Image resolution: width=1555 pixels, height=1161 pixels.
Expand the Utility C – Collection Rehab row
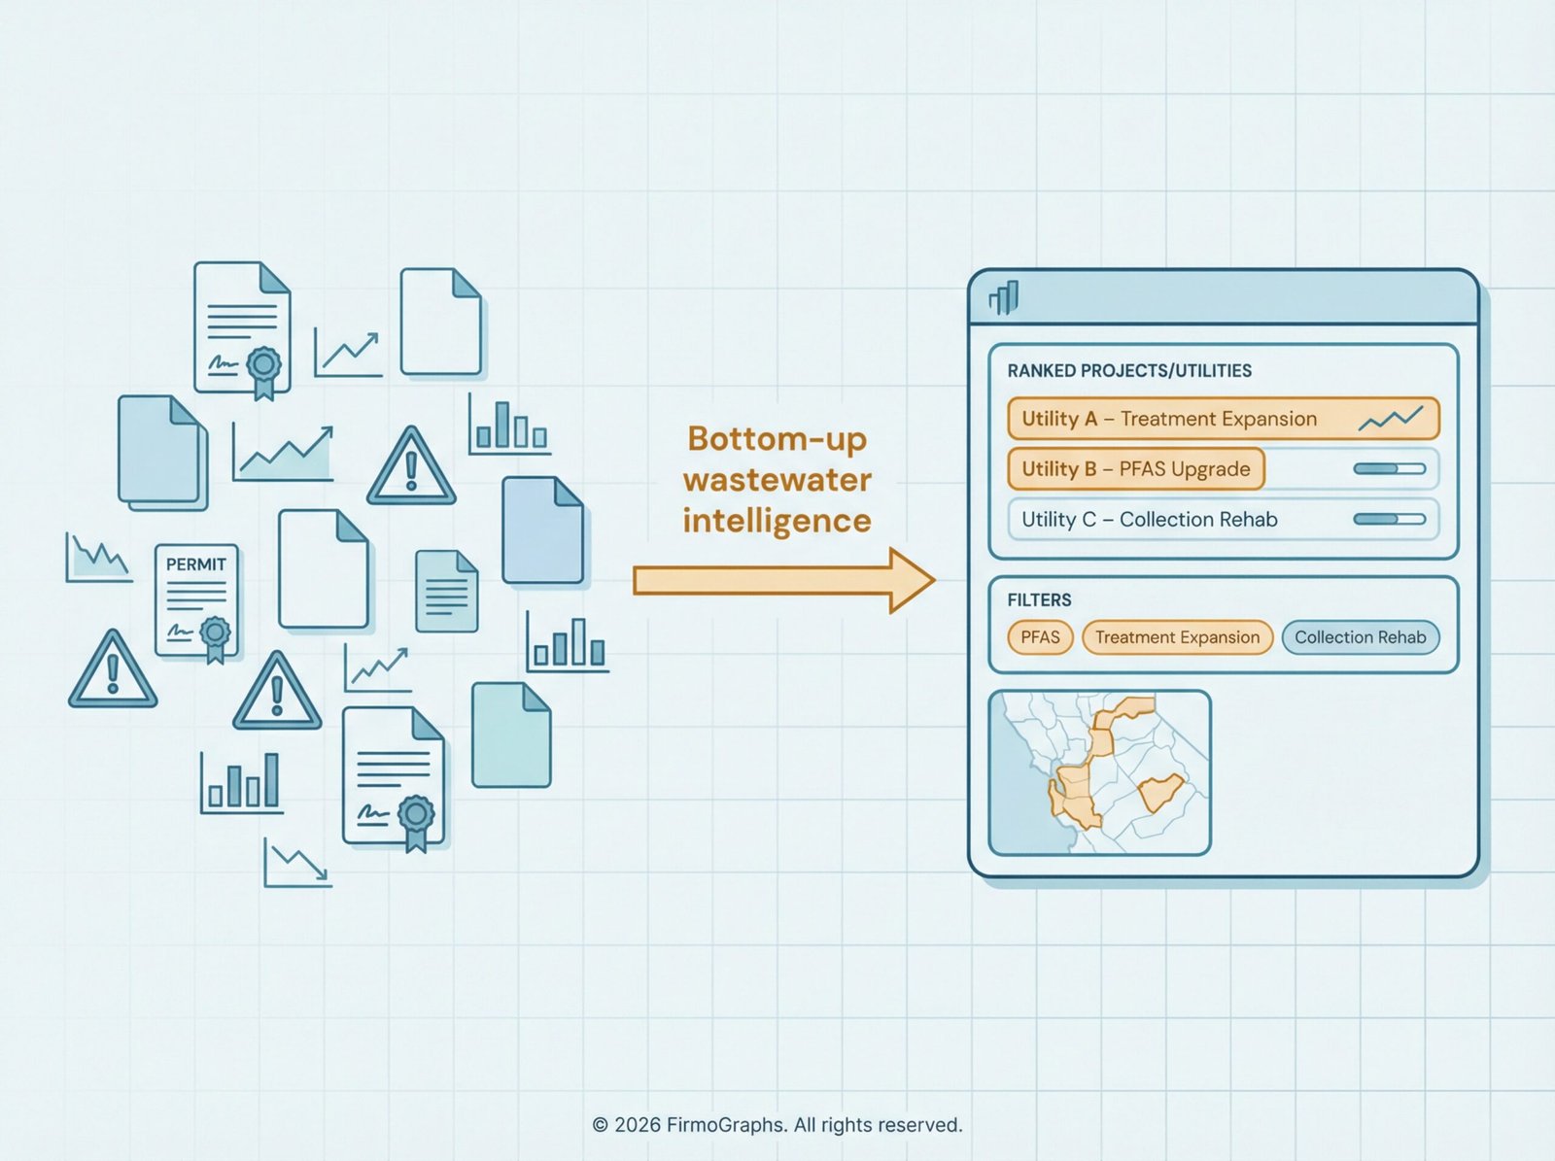pos(1149,520)
